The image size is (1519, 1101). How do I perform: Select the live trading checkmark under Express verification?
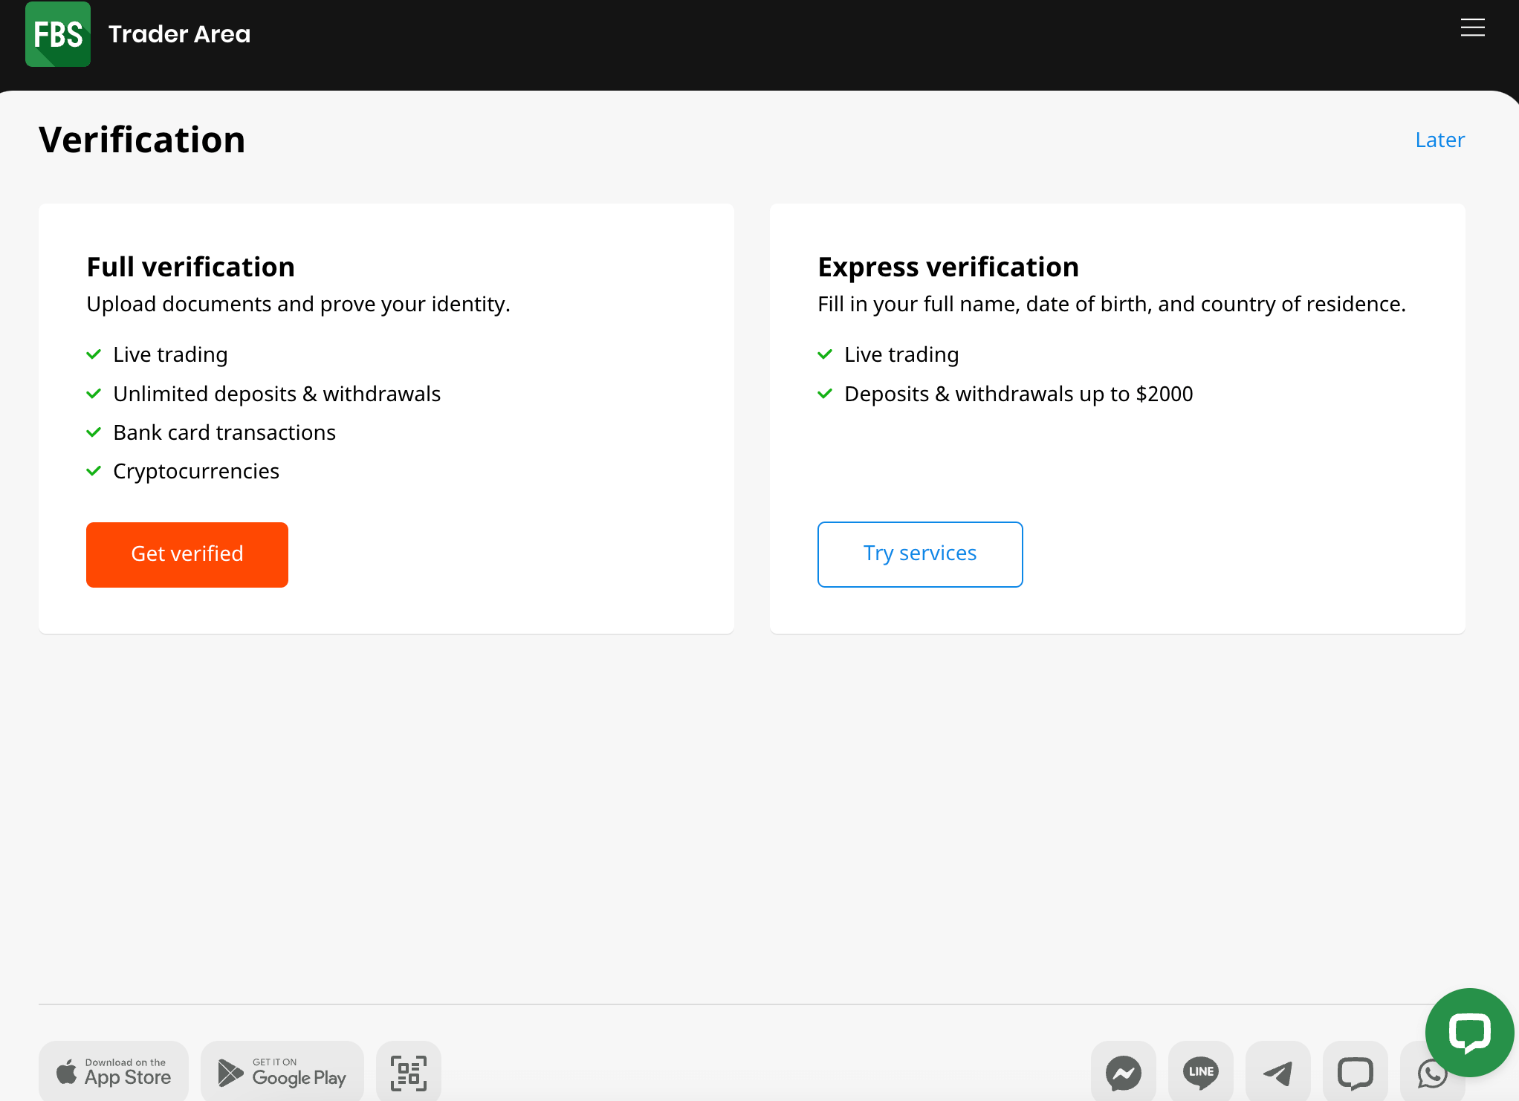826,354
